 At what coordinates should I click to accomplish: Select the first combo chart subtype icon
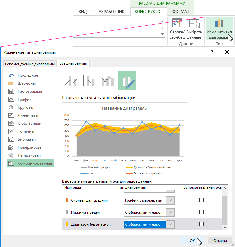coord(71,81)
